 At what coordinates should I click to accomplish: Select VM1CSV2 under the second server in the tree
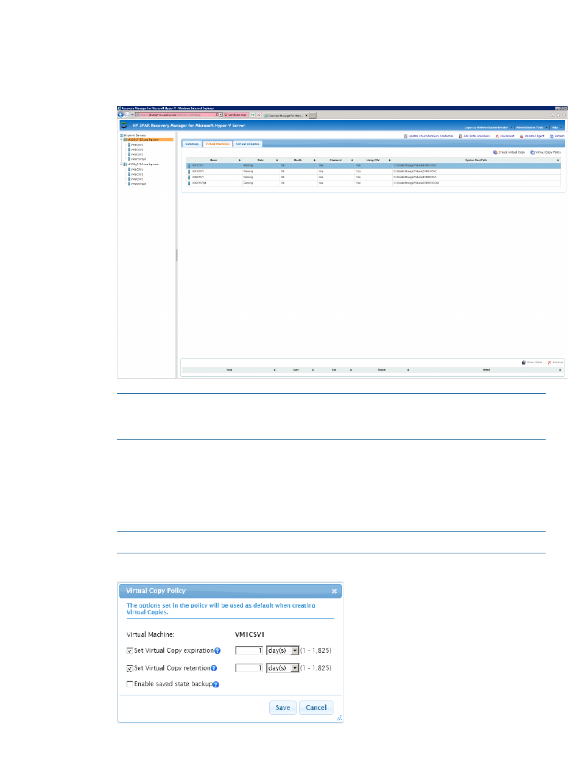click(x=137, y=174)
